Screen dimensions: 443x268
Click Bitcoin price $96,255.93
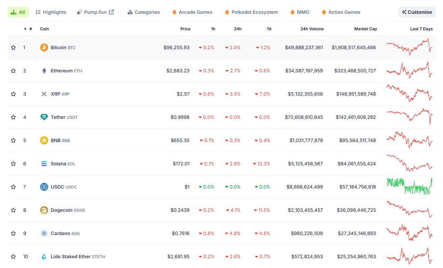coord(177,47)
